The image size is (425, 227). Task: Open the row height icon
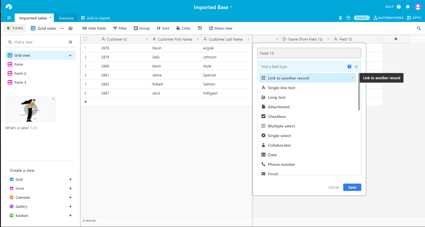click(x=200, y=28)
